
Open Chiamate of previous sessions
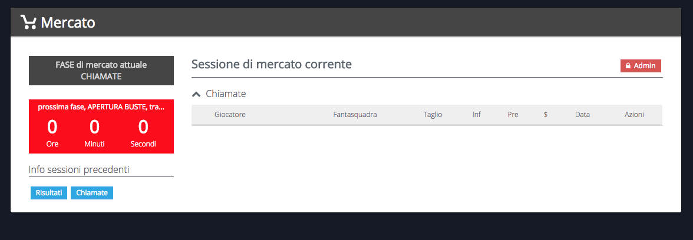[x=92, y=192]
